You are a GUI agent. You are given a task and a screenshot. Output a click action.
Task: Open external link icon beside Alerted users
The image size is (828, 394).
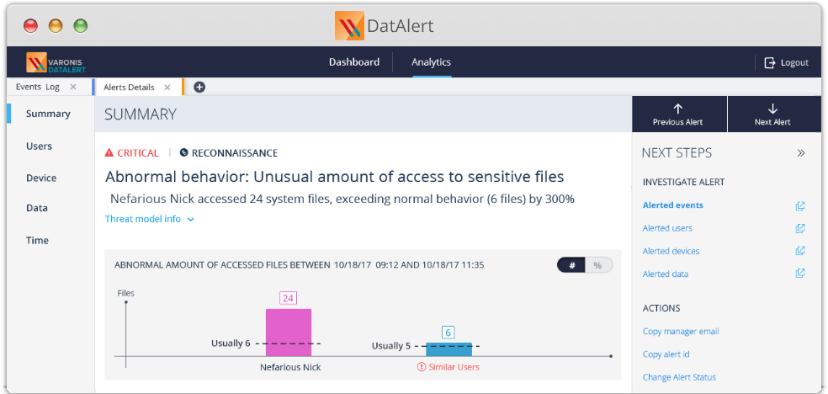(800, 228)
